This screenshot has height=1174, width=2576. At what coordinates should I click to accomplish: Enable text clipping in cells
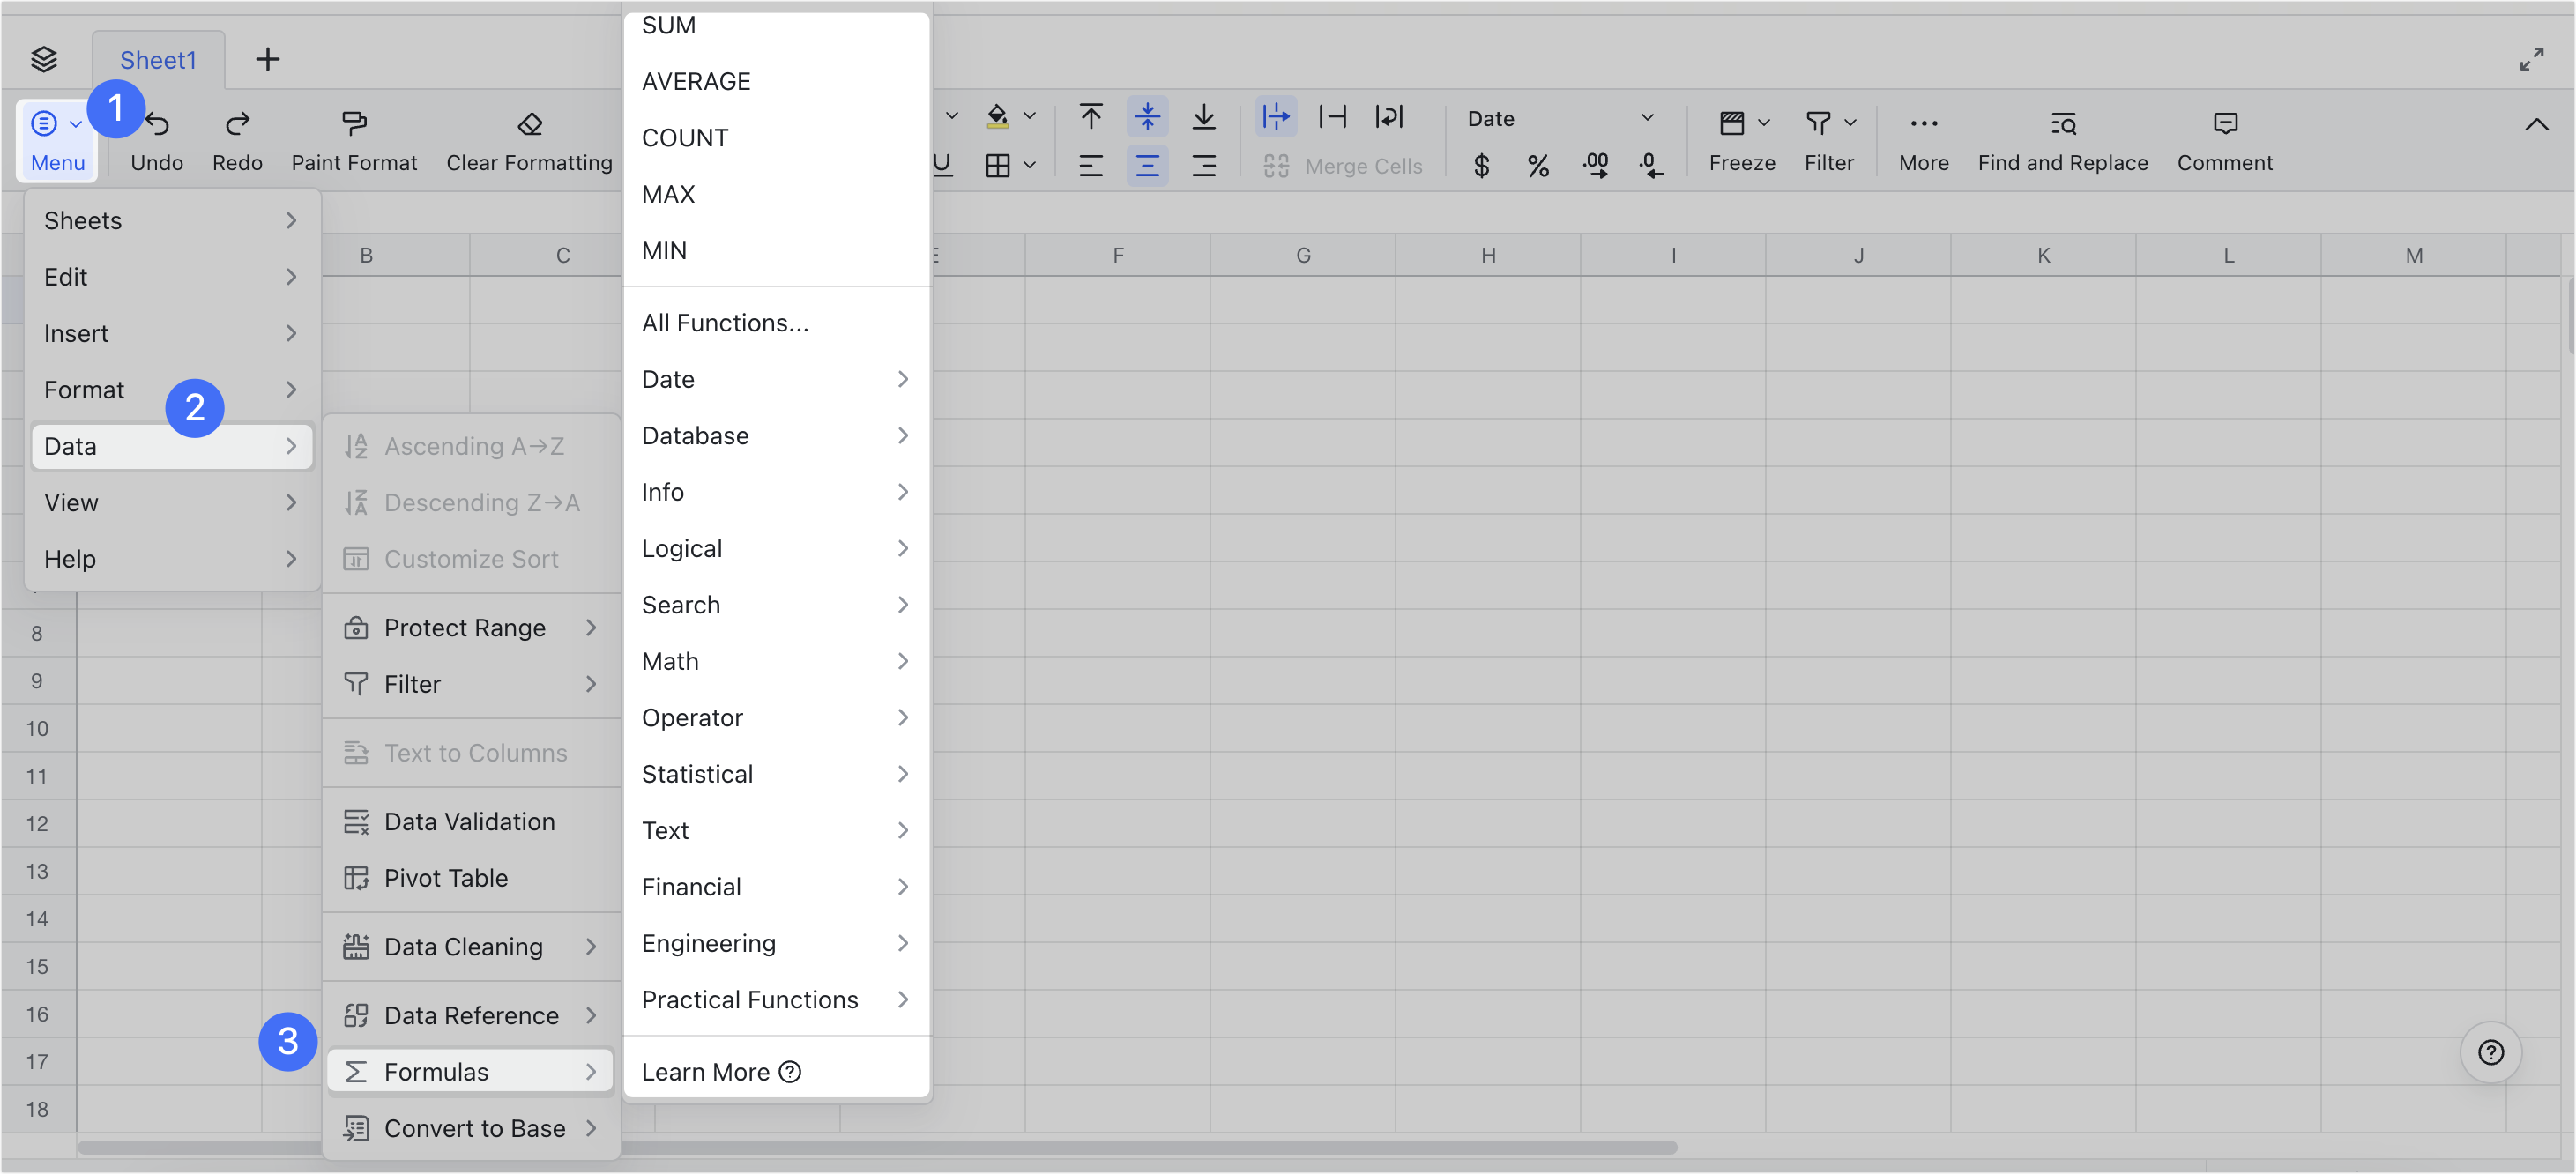tap(1335, 117)
